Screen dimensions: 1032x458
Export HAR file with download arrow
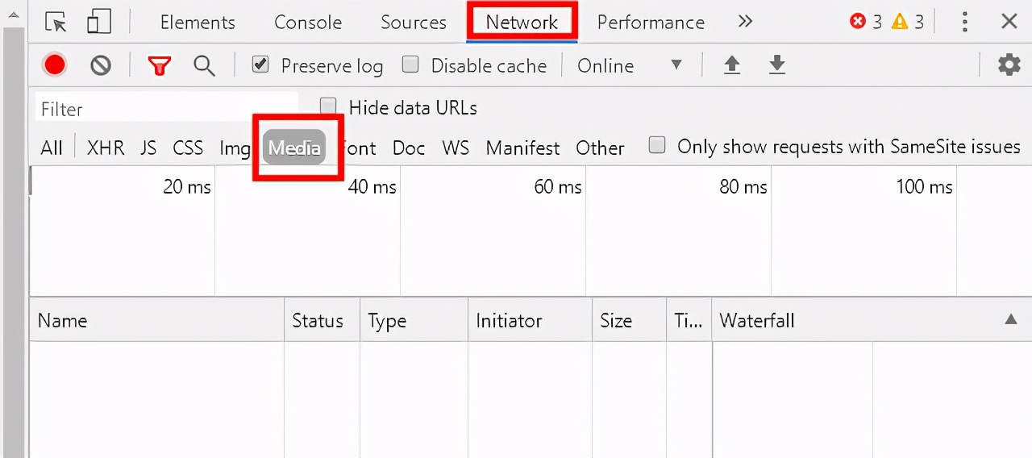776,65
